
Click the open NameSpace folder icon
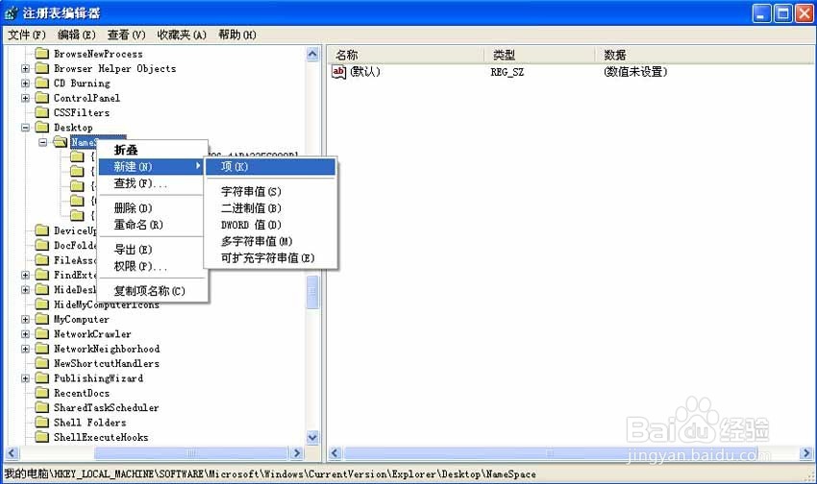click(61, 142)
